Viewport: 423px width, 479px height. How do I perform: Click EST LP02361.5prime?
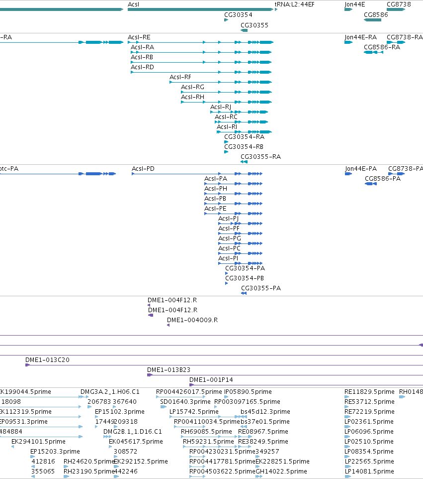tap(369, 422)
